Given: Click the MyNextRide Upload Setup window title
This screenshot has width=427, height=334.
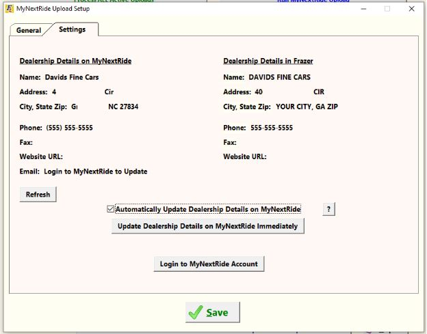Looking at the screenshot, I should 53,9.
